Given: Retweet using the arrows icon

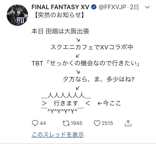Looking at the screenshot, I should pos(66,123).
